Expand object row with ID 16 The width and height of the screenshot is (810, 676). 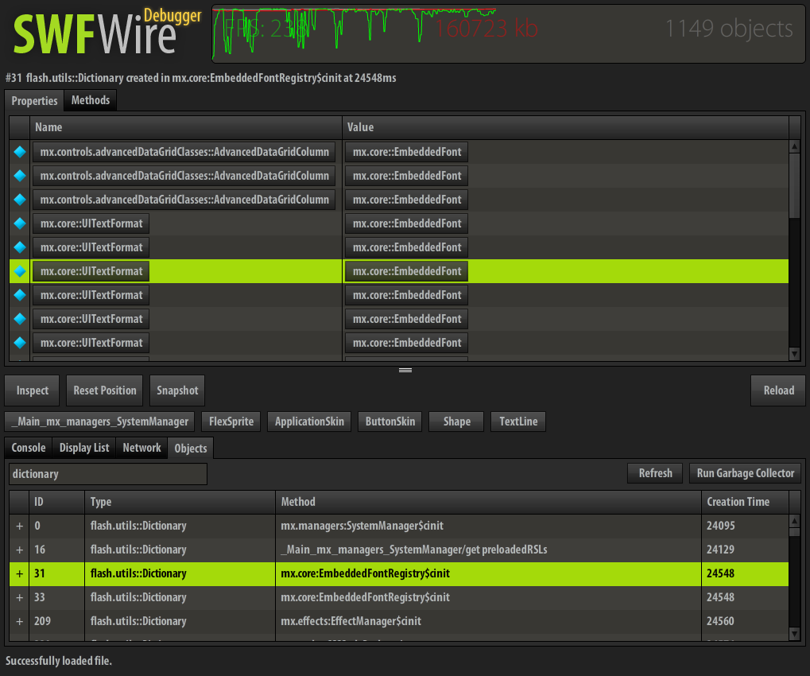(x=19, y=550)
